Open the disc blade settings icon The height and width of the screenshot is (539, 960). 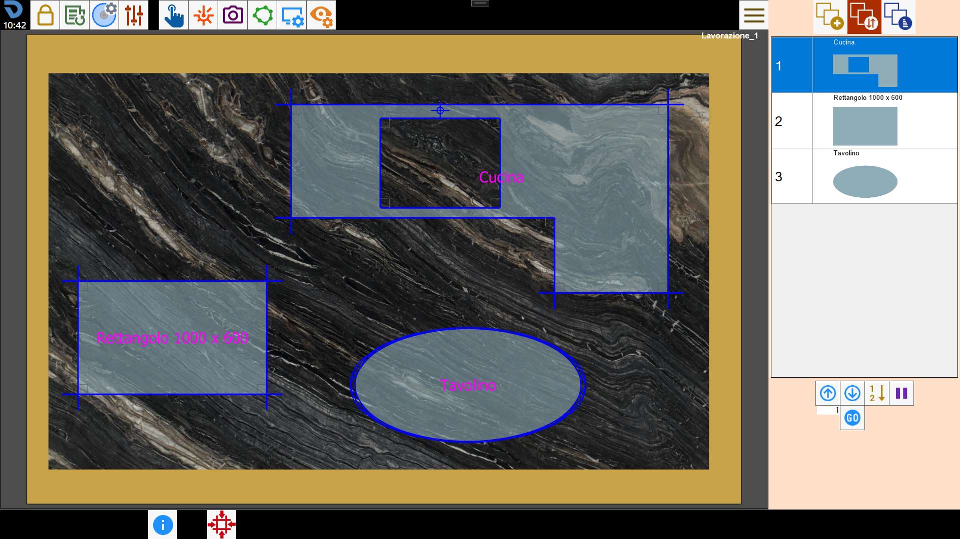point(104,15)
